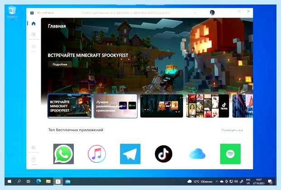281x190 pixels.
Task: Click the search magnifier icon in the Store
Action: tap(195, 13)
